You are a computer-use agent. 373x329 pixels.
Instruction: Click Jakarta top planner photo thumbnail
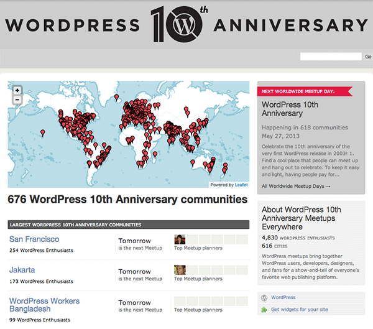[x=180, y=270]
